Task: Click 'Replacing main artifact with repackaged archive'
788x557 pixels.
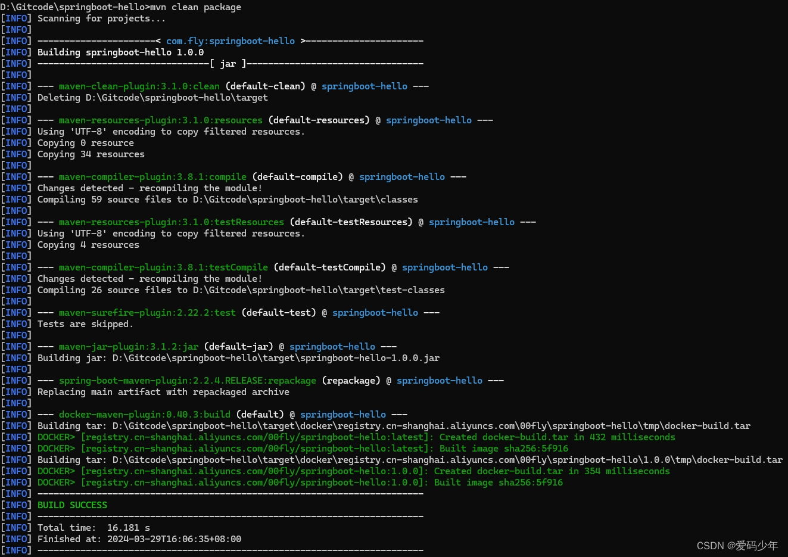Action: click(x=163, y=392)
